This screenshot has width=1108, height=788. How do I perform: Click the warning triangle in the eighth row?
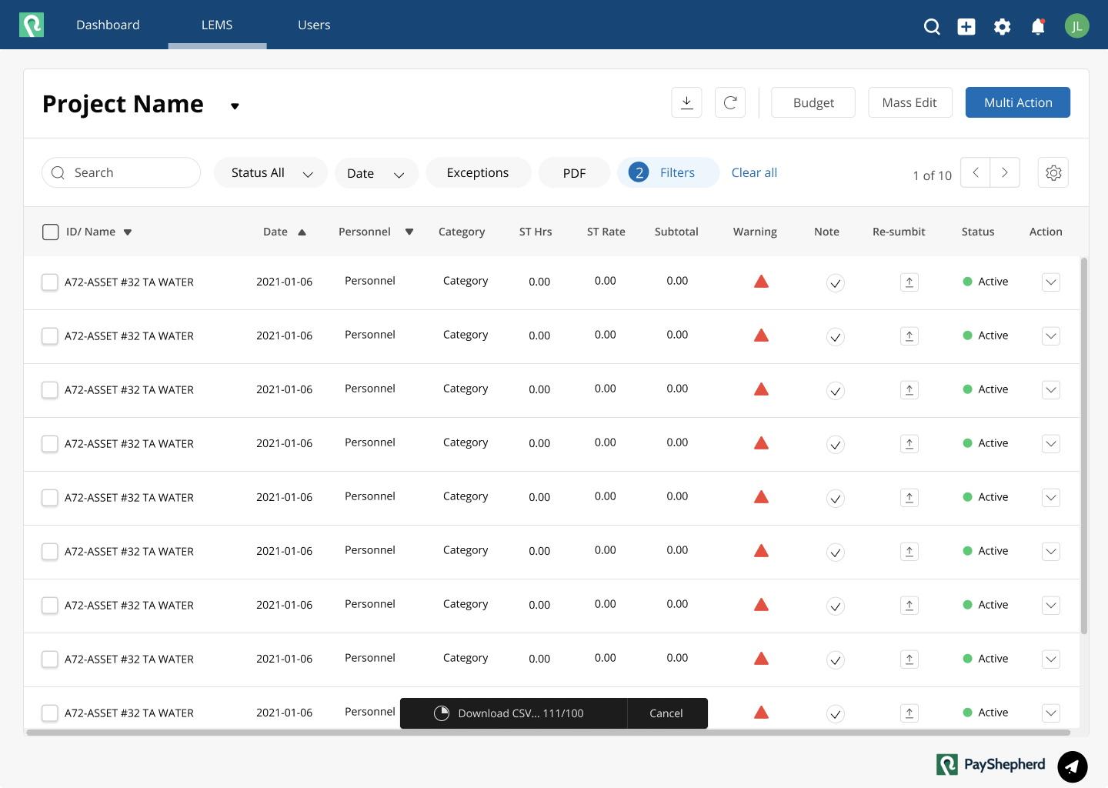pyautogui.click(x=762, y=659)
